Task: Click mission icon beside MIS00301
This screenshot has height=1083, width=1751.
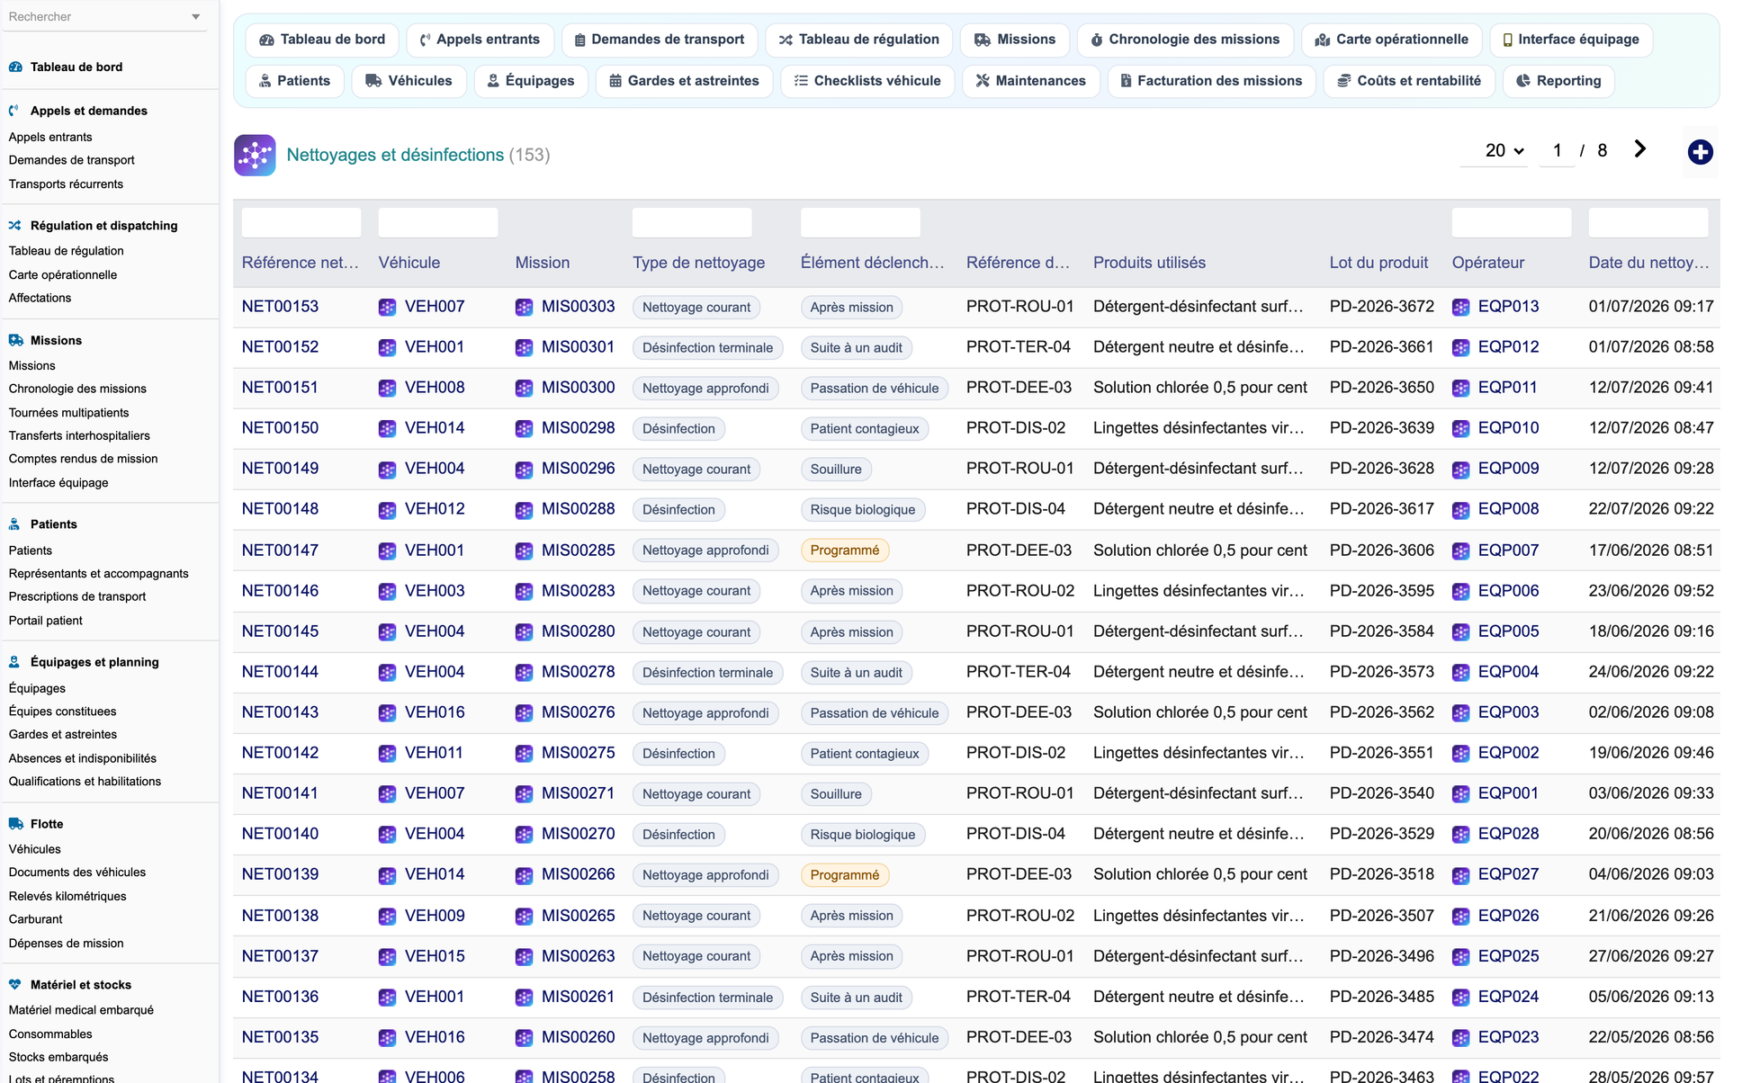Action: (x=524, y=347)
